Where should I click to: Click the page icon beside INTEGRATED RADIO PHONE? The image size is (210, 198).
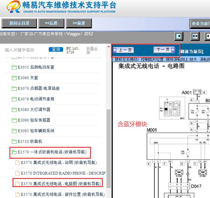tap(17, 173)
